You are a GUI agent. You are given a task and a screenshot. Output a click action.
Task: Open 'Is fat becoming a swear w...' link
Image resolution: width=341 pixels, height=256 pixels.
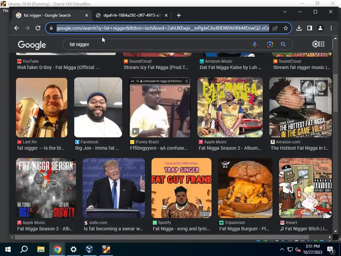[x=113, y=229]
